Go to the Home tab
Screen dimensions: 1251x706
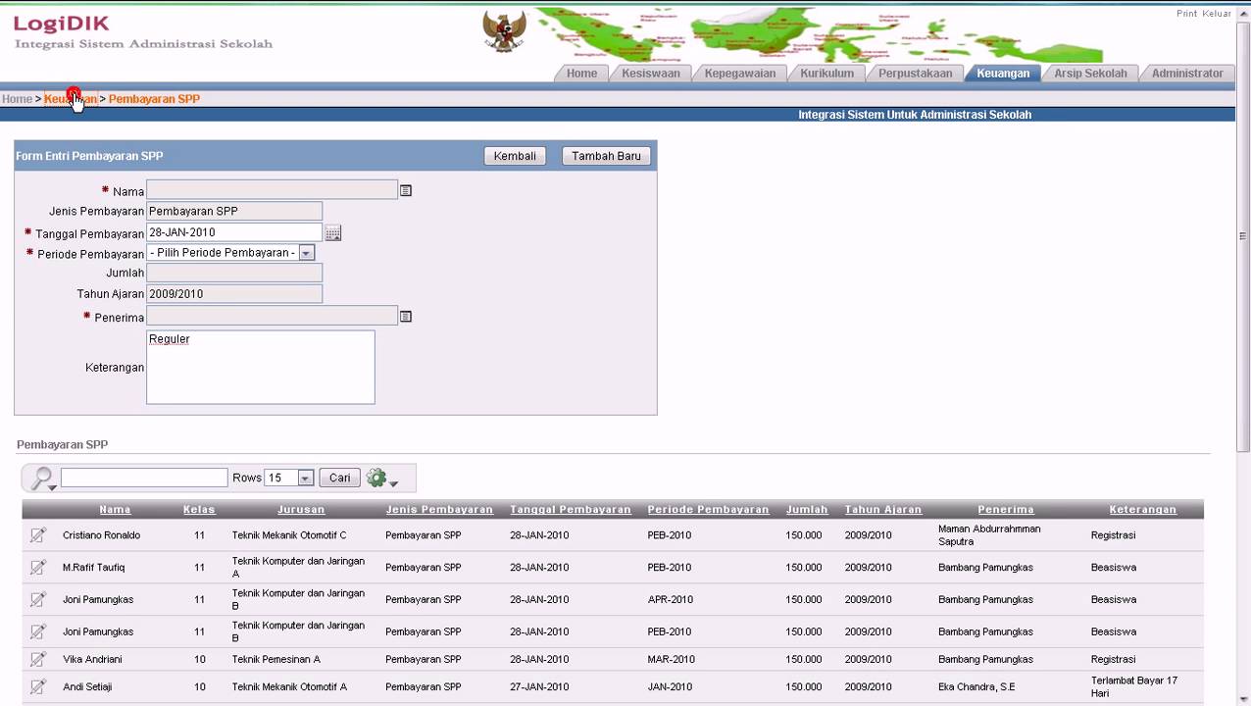(x=581, y=74)
